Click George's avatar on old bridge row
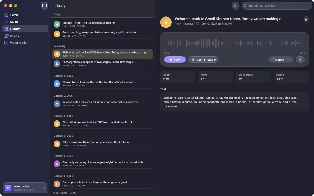This screenshot has height=196, width=314. point(57,124)
